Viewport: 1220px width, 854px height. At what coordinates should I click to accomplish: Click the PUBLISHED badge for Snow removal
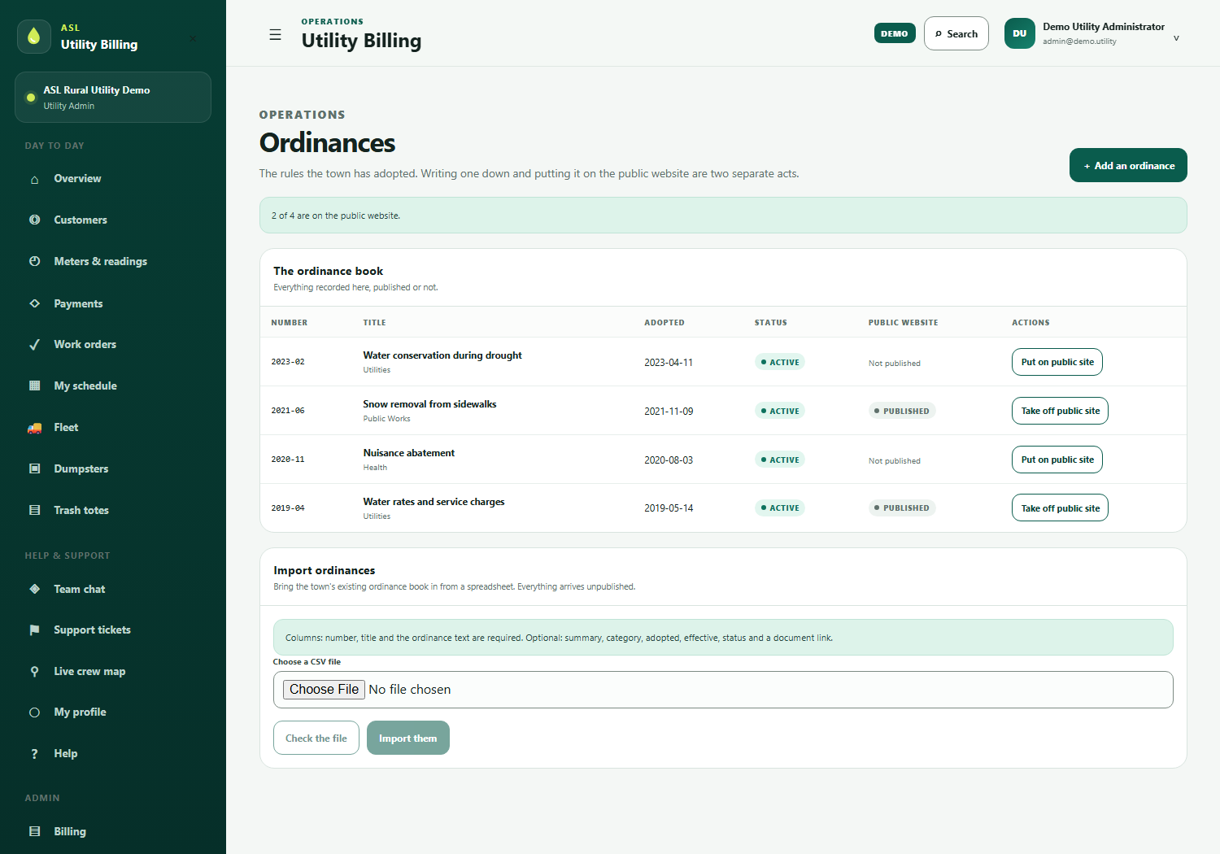coord(902,411)
